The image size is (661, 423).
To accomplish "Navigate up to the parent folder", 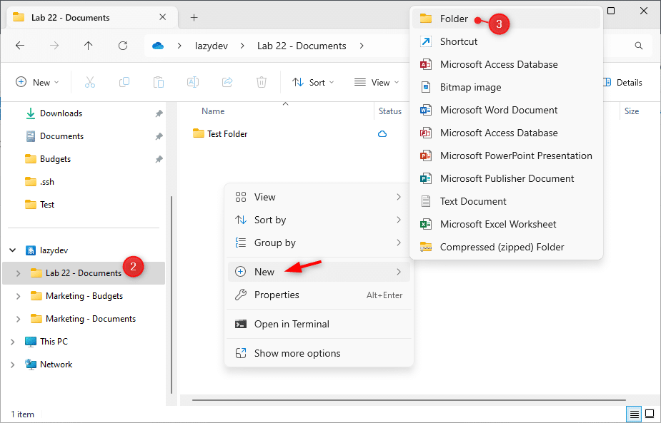I will tap(88, 45).
